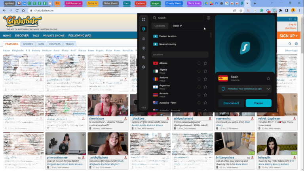Click the info icon beside the search box
The image size is (304, 171).
click(x=209, y=18)
